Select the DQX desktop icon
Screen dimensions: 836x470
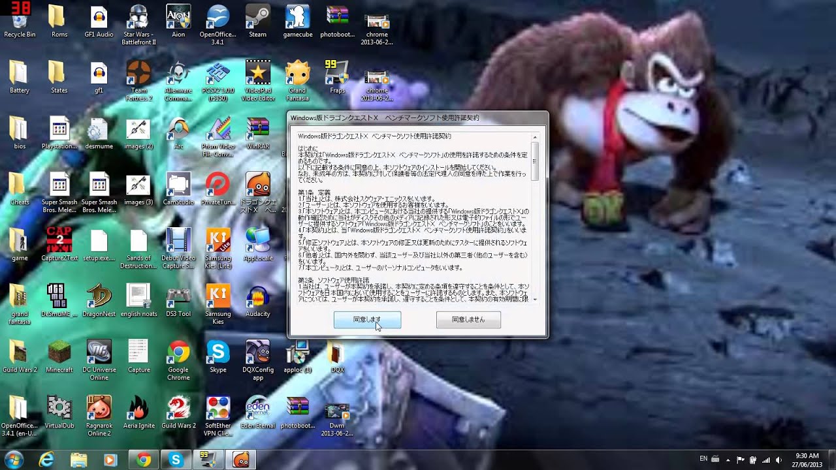click(x=337, y=357)
